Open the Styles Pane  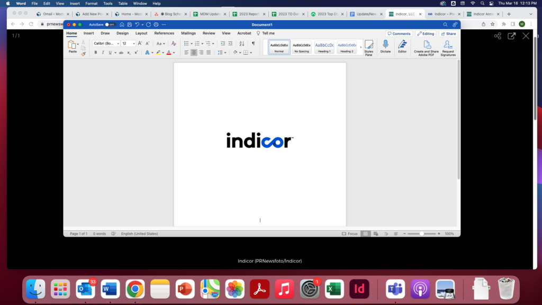click(x=368, y=47)
